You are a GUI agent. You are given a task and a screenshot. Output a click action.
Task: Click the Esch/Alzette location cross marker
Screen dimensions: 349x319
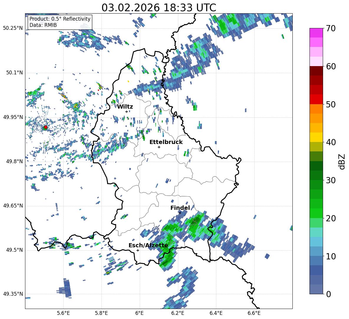tap(138, 250)
